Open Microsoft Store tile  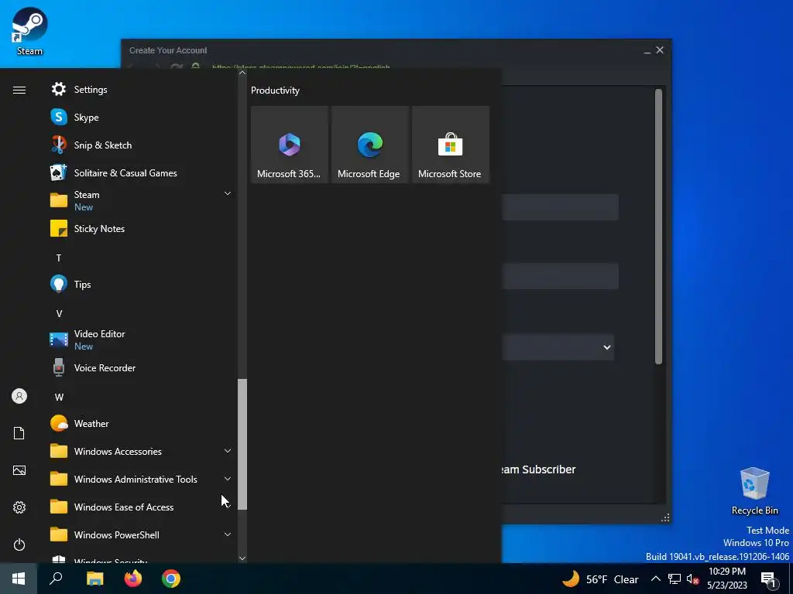coord(450,145)
